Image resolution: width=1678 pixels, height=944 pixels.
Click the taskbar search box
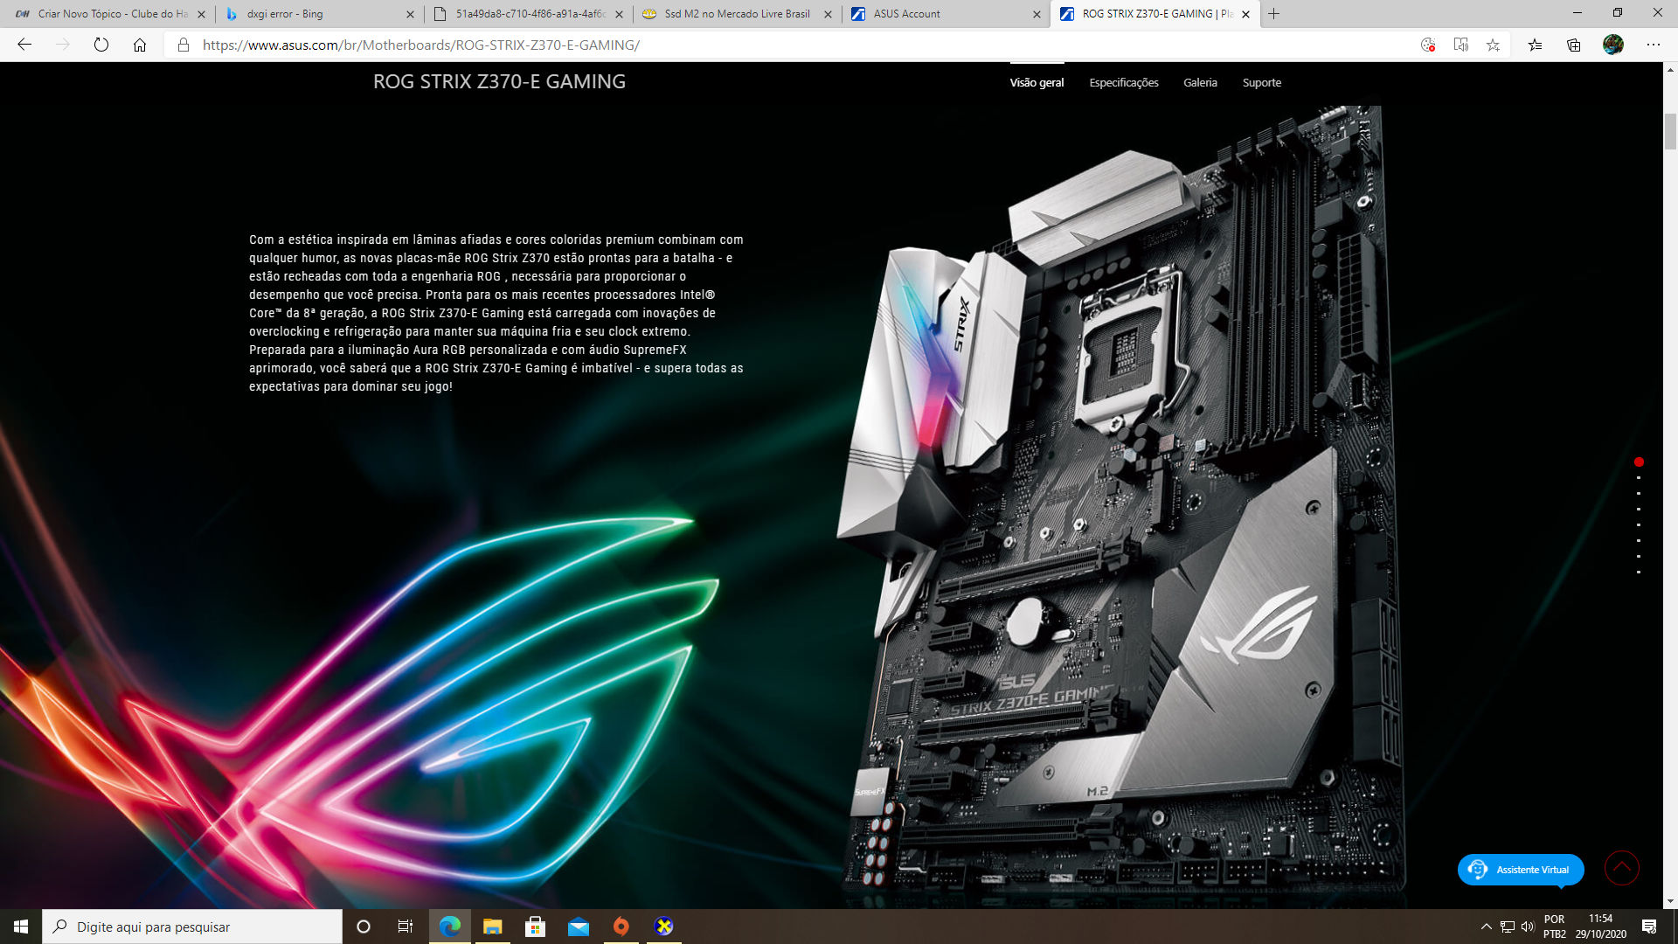(x=192, y=927)
